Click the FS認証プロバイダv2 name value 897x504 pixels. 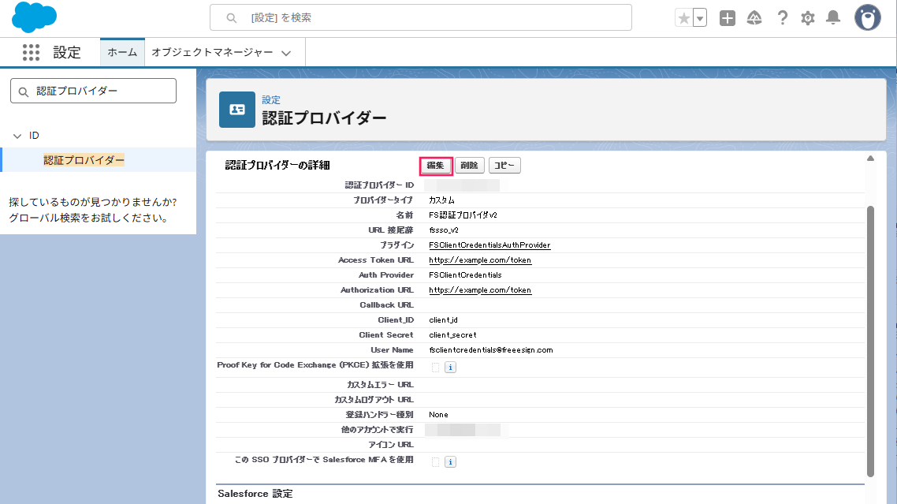(463, 215)
